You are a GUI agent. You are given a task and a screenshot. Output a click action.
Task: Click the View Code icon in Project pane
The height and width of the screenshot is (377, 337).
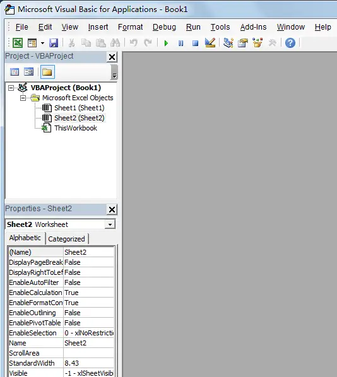pos(15,72)
